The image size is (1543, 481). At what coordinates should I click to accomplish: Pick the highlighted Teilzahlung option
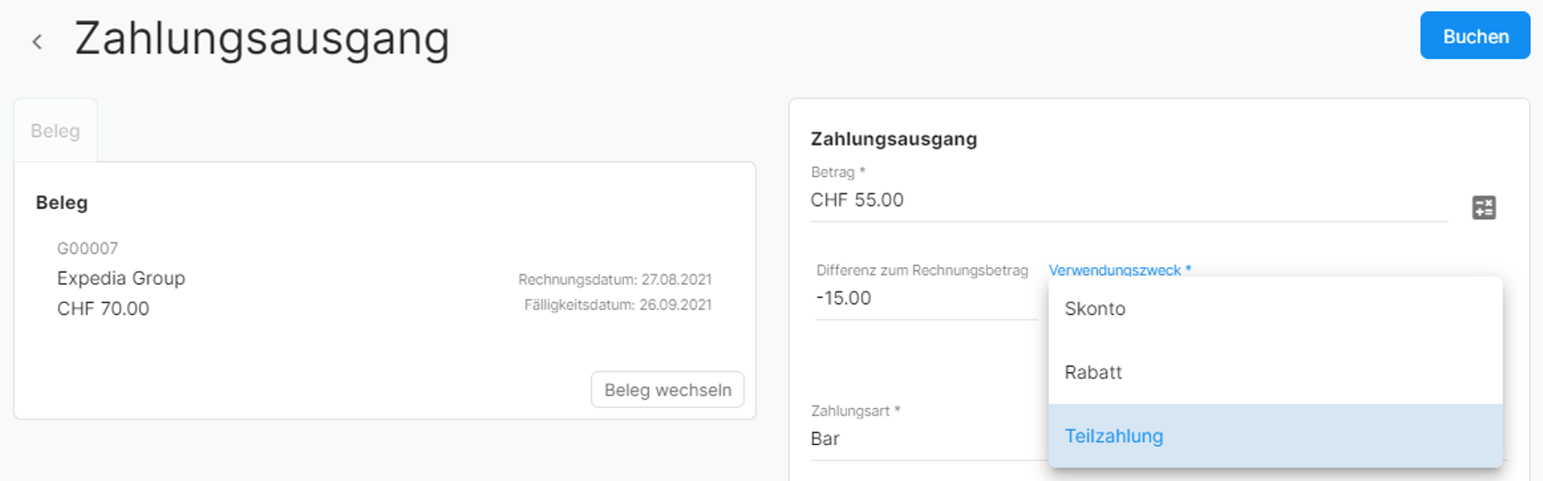1275,436
